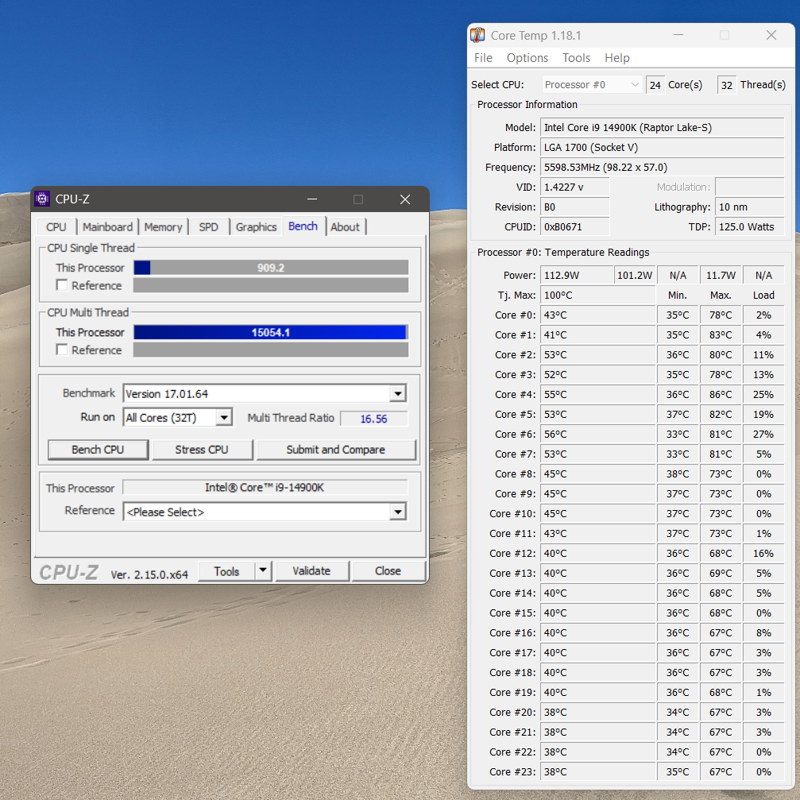This screenshot has height=800, width=800.
Task: Minimize the Core Temp window
Action: tap(678, 35)
